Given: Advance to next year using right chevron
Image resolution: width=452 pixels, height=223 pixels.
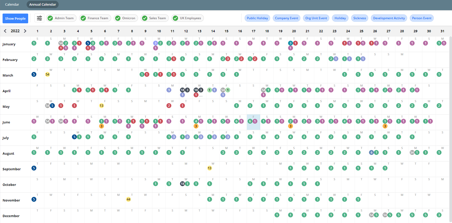Looking at the screenshot, I should (x=25, y=31).
